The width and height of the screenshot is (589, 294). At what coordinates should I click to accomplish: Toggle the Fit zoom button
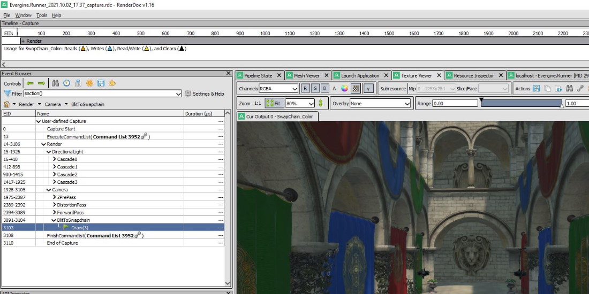click(274, 103)
